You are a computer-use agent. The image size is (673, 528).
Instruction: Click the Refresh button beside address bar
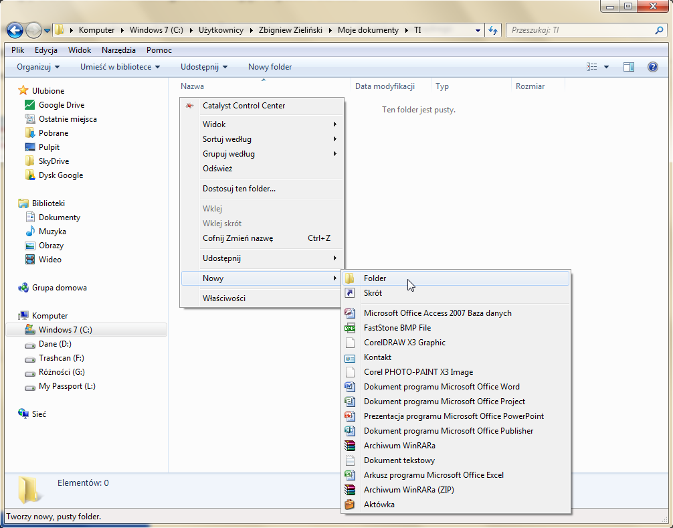coord(493,30)
